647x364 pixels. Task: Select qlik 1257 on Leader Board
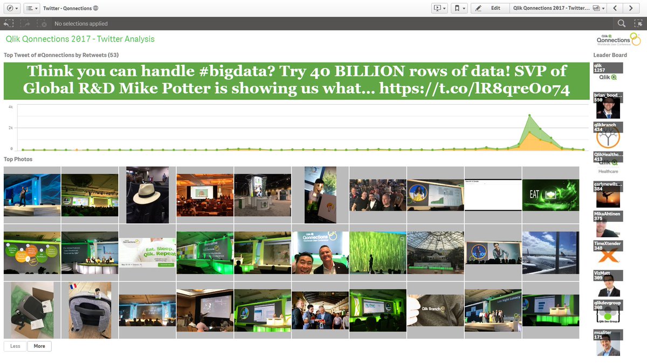coord(608,73)
